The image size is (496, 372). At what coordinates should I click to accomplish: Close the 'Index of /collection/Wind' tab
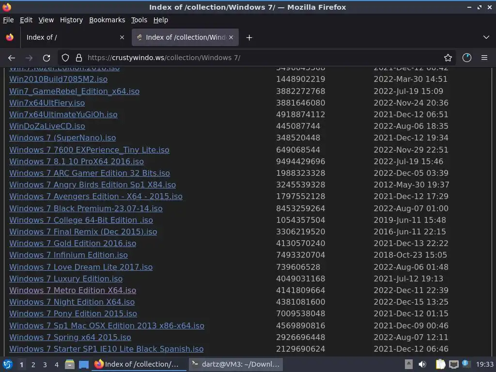231,37
